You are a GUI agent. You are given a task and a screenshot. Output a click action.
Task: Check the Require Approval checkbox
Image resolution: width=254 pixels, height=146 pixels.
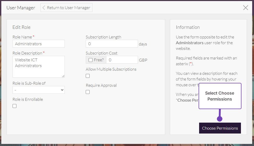point(88,92)
